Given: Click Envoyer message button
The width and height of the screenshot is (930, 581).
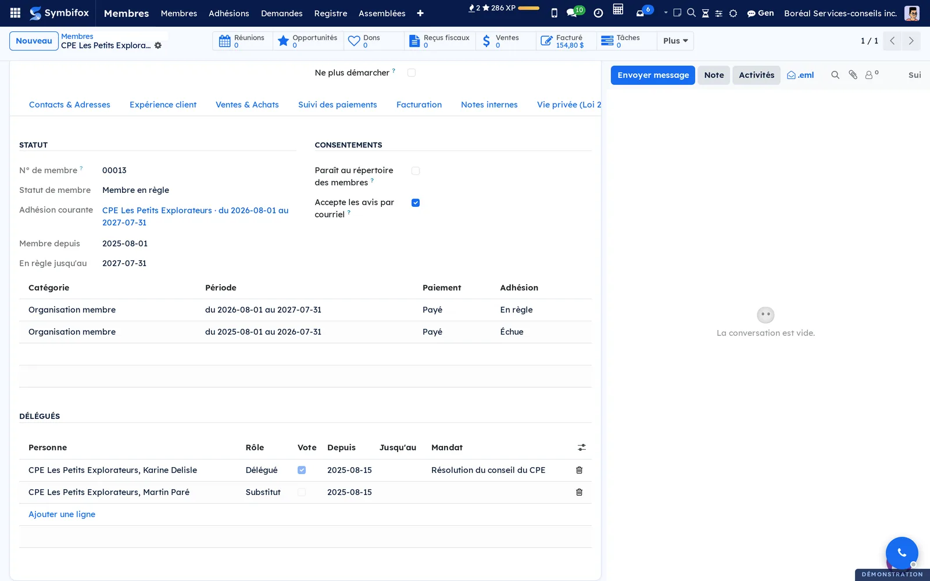Looking at the screenshot, I should click(653, 75).
